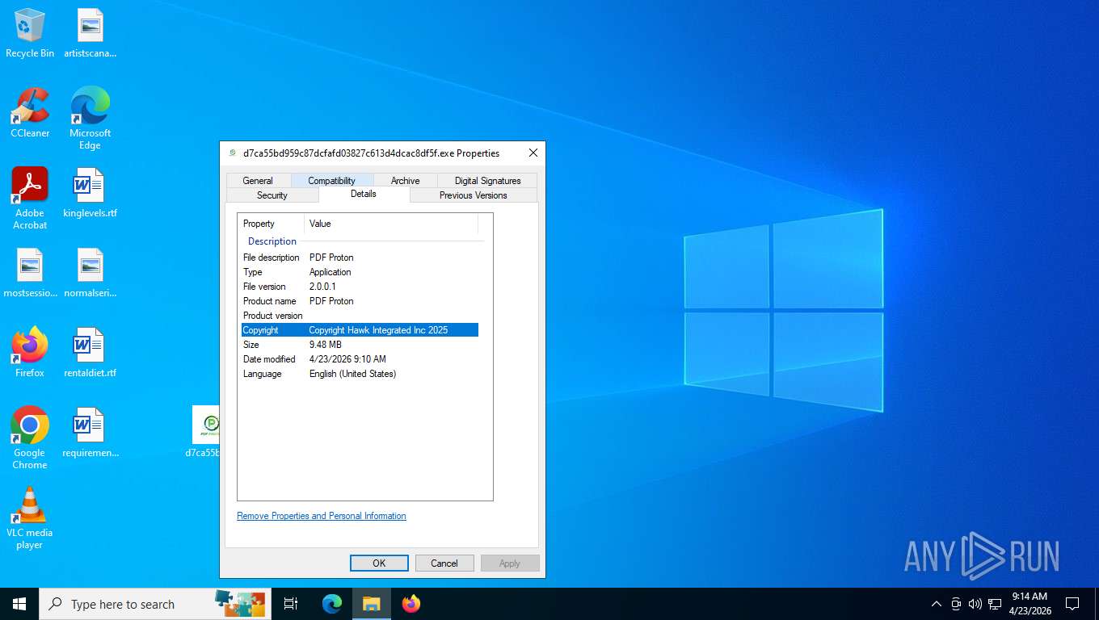Viewport: 1099px width, 620px height.
Task: Select the Adobe Acrobat desktop icon
Action: pyautogui.click(x=30, y=192)
